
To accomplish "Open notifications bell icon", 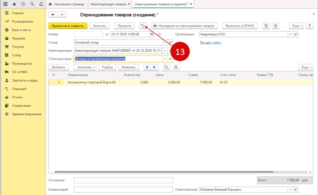I will [x=41, y=4].
